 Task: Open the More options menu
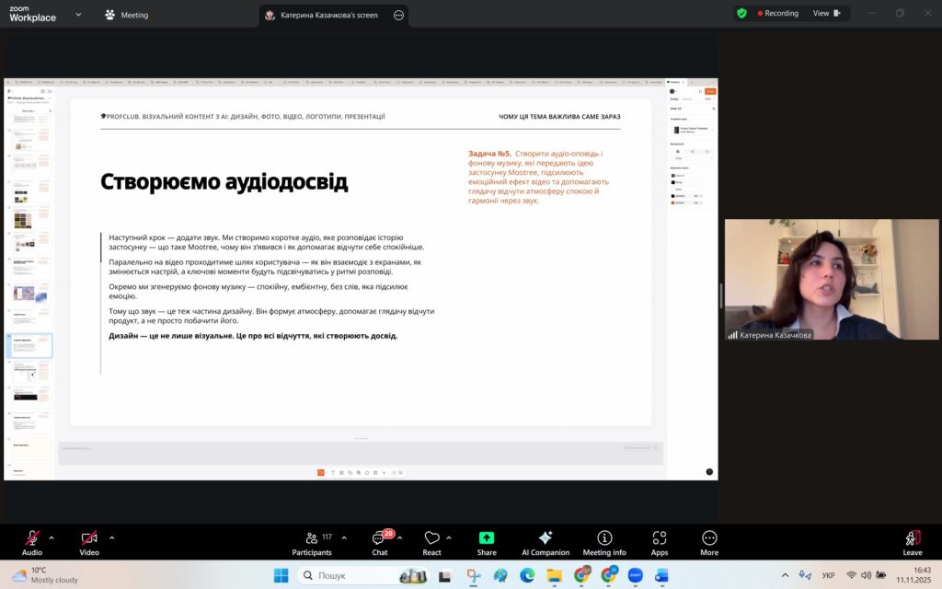(708, 542)
